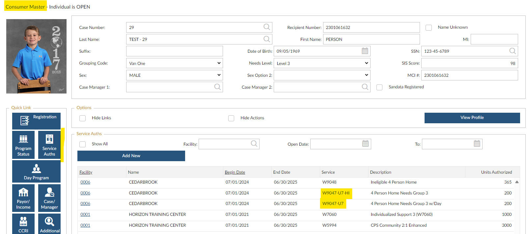Tick the Sandata Registered checkbox
527x234 pixels.
[x=379, y=87]
